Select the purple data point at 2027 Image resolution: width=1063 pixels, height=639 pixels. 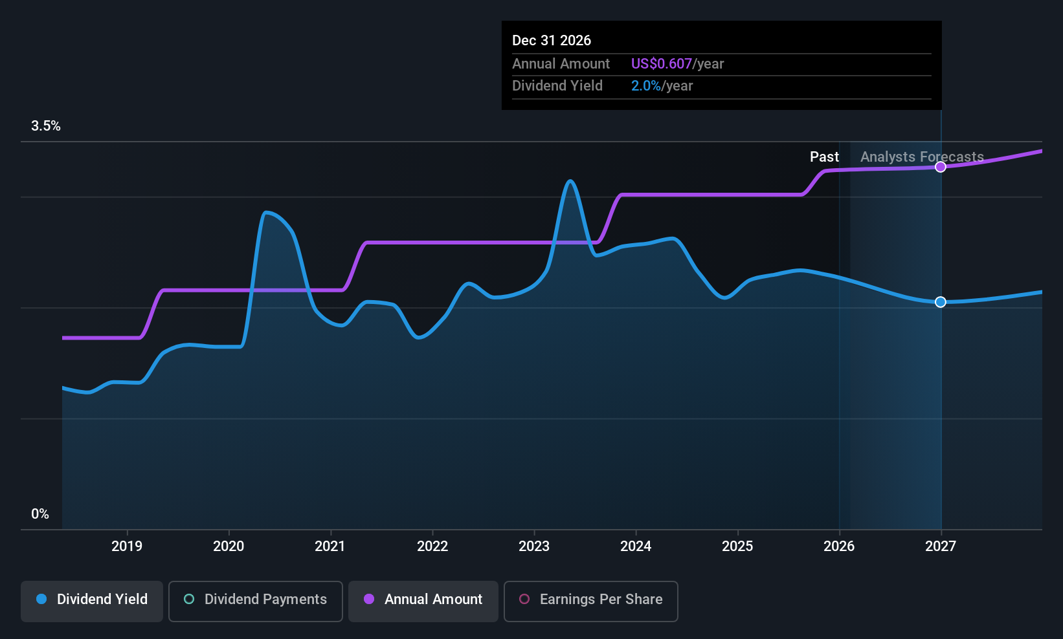pyautogui.click(x=941, y=167)
